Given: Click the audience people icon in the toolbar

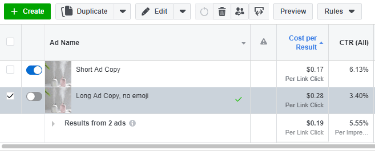Looking at the screenshot, I should (x=239, y=12).
